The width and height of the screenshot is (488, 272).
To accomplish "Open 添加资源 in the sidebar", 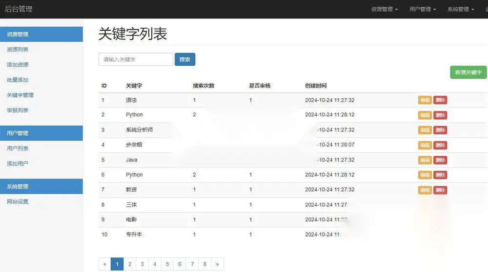I will [x=18, y=65].
